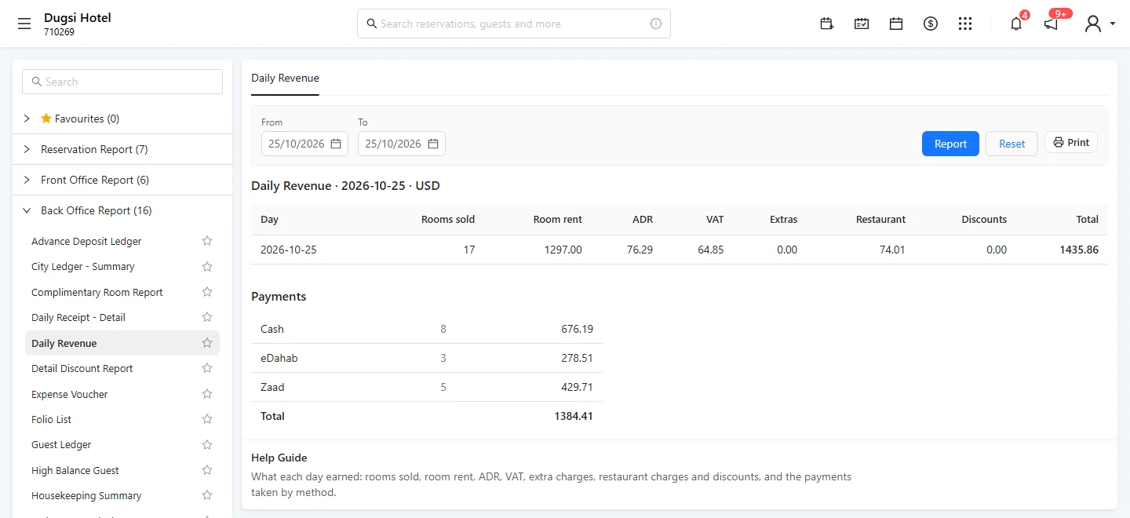
Task: Focus the global reservations search field
Action: pyautogui.click(x=514, y=24)
